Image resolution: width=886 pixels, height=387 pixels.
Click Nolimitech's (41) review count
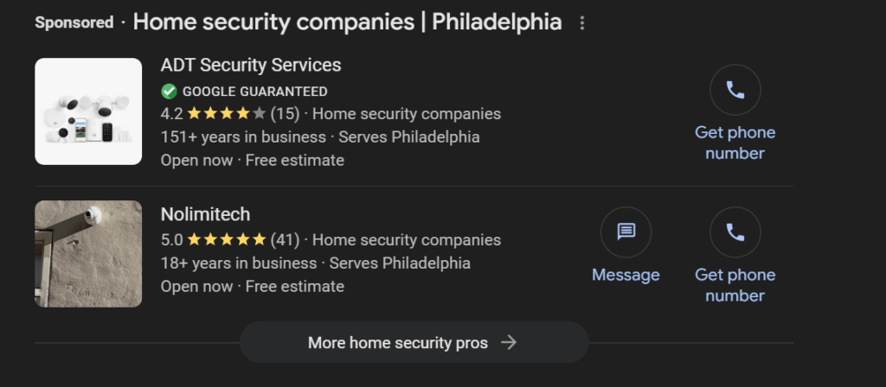coord(285,239)
